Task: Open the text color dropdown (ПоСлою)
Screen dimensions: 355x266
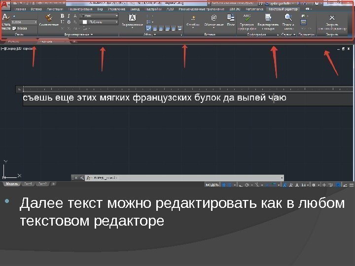Action: click(x=99, y=22)
